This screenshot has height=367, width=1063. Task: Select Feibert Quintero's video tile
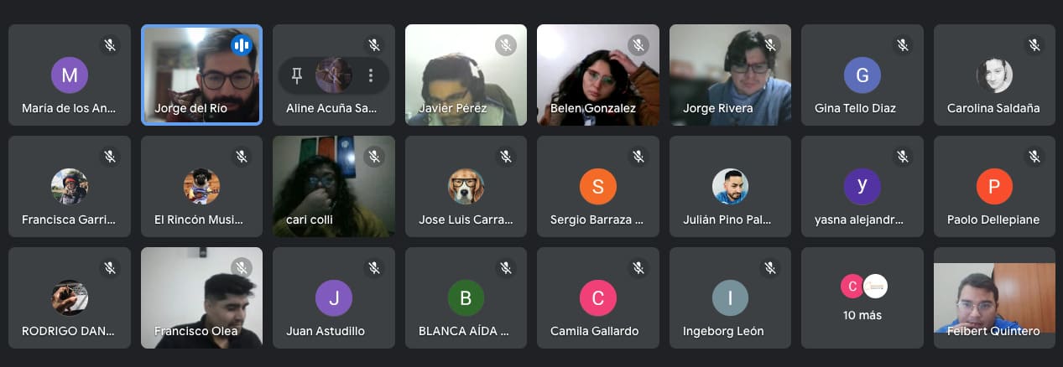click(994, 297)
